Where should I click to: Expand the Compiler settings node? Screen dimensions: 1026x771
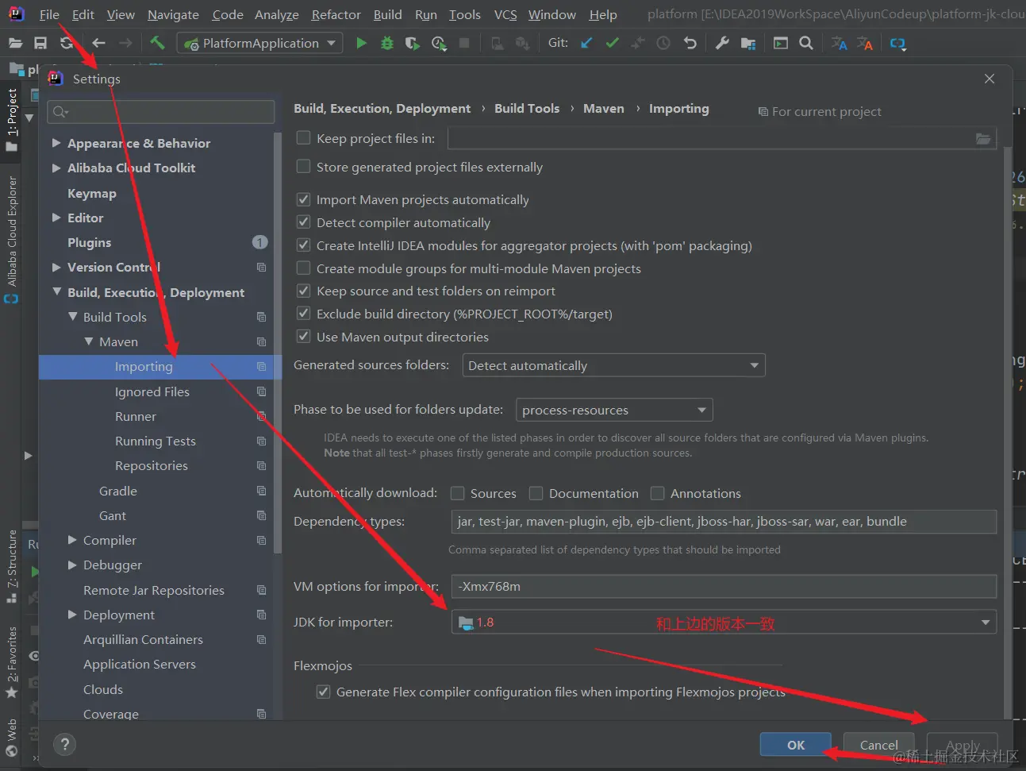click(x=72, y=540)
